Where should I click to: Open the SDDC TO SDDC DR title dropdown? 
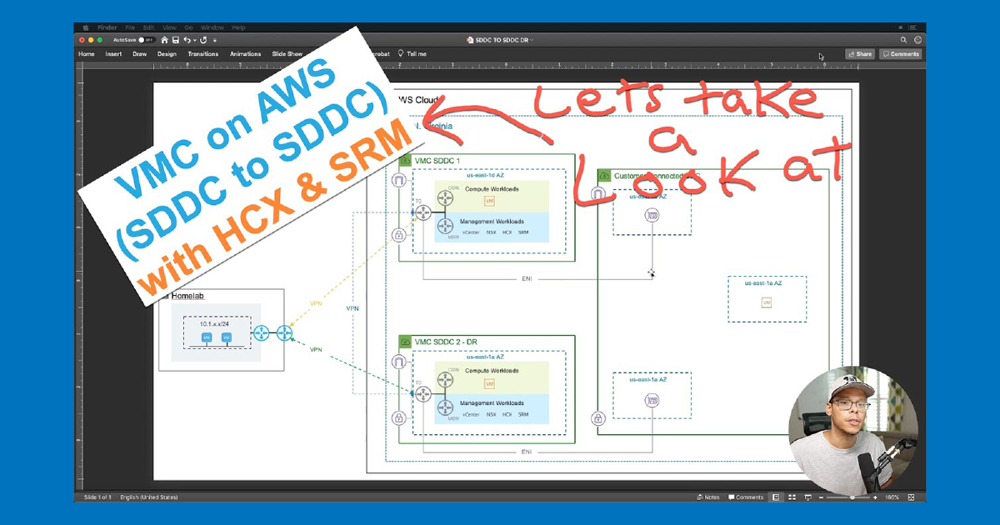coord(532,40)
